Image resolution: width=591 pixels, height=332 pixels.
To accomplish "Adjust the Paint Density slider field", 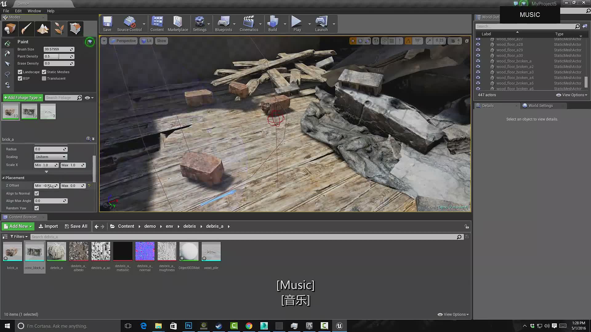I will (59, 56).
